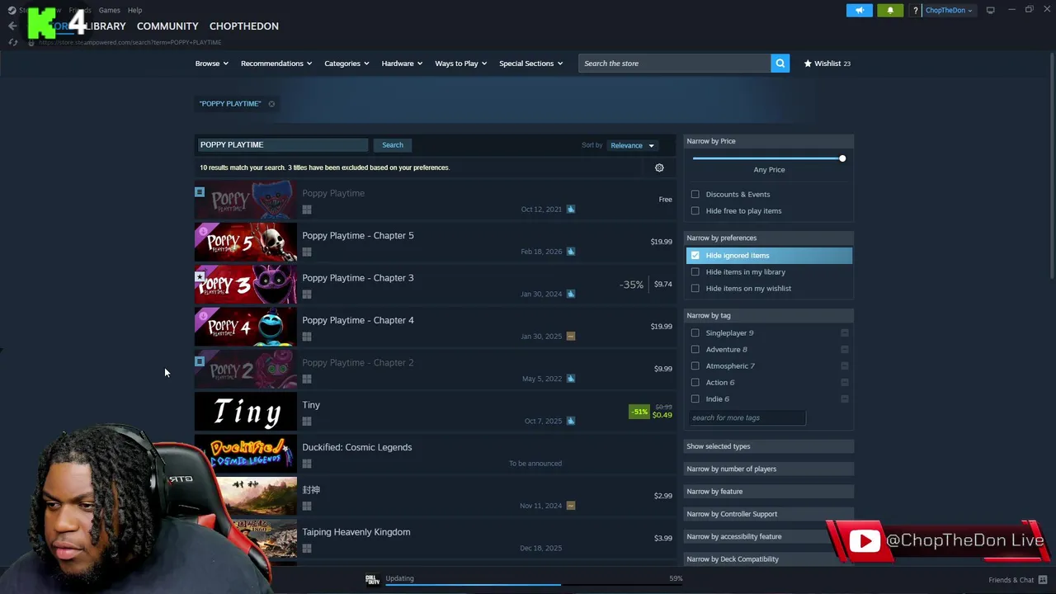Filter by Atmospheric tag checkbox
This screenshot has width=1056, height=594.
click(x=695, y=366)
